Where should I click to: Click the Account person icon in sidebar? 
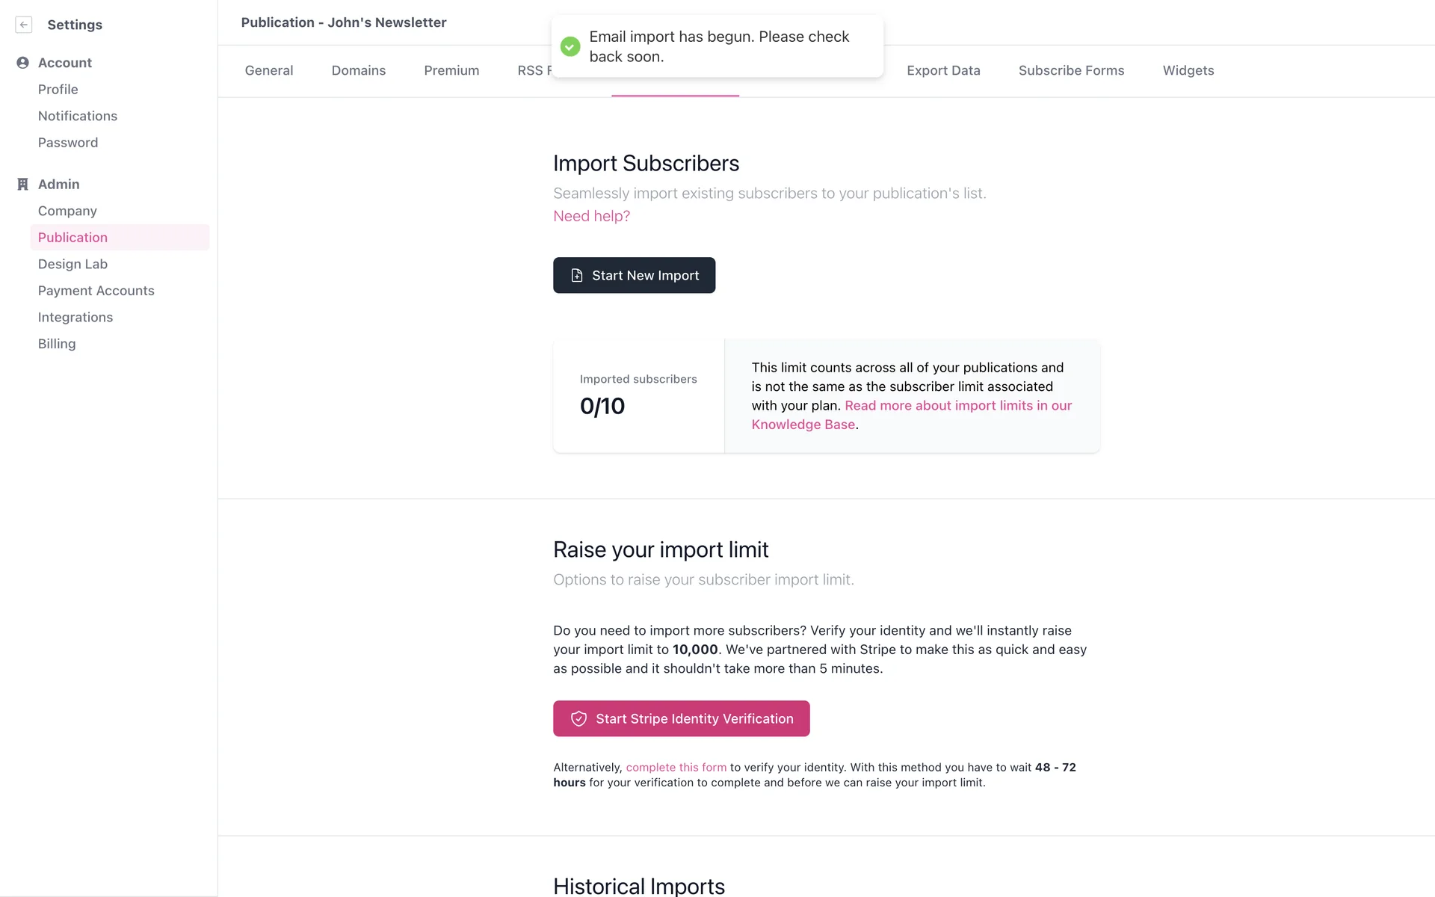22,63
